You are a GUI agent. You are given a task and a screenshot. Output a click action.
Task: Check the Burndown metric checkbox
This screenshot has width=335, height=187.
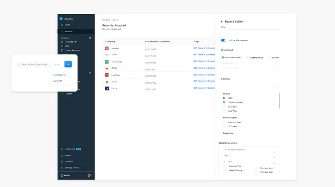click(x=224, y=107)
